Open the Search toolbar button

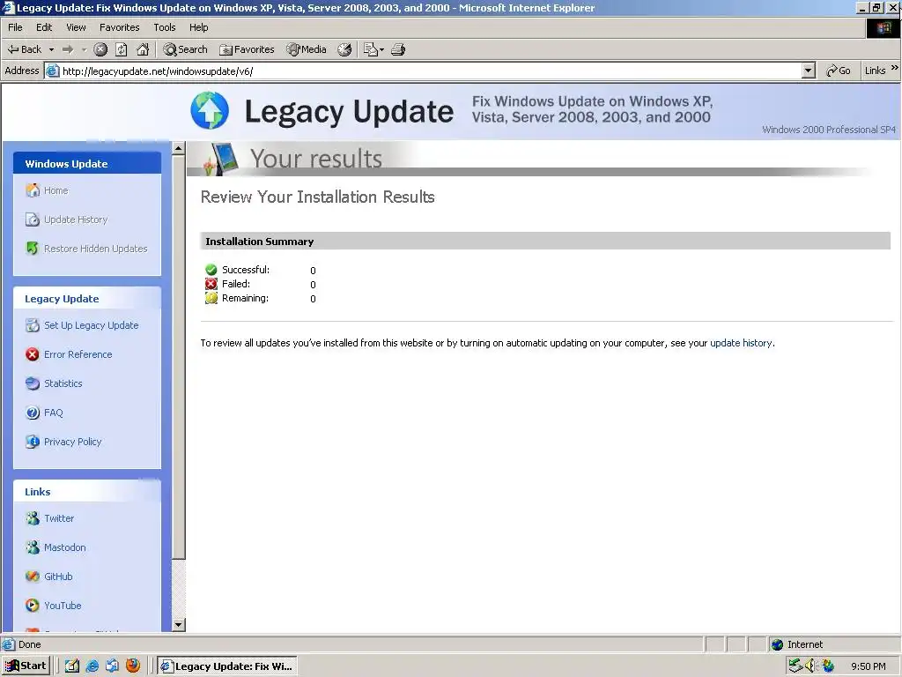(185, 49)
